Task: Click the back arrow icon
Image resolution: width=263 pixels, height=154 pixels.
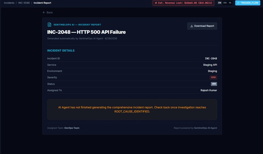Action: click(44, 12)
